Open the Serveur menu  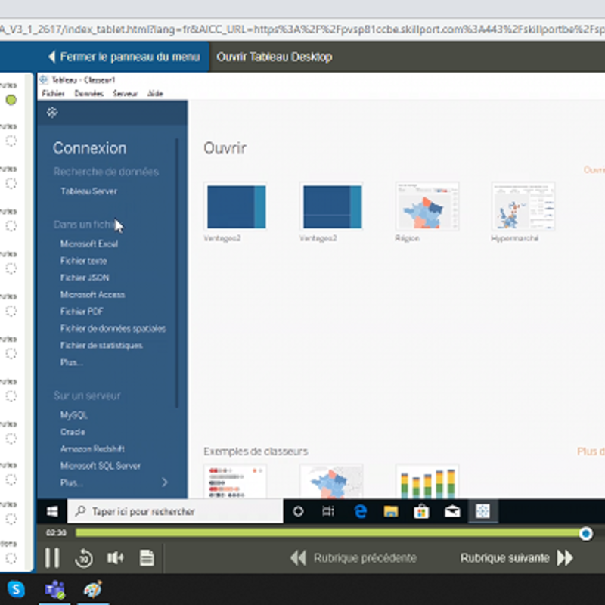[125, 93]
